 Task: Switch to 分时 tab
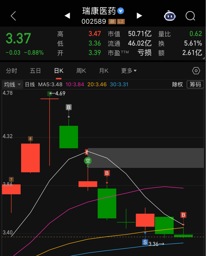[11, 71]
